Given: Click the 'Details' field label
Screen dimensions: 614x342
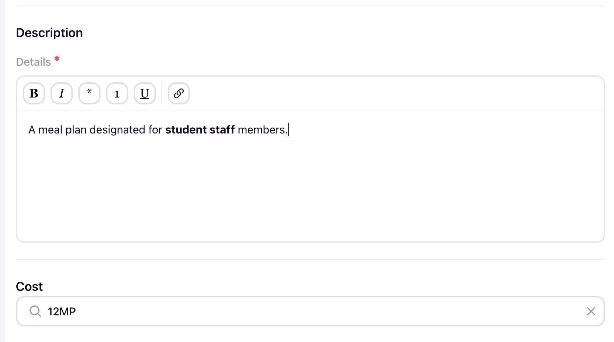Looking at the screenshot, I should point(33,62).
